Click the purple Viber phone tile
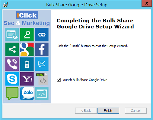The height and width of the screenshot is (120, 153). tap(12, 64)
